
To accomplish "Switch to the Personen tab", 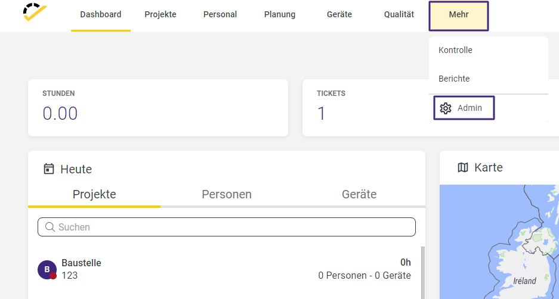I will (x=227, y=194).
